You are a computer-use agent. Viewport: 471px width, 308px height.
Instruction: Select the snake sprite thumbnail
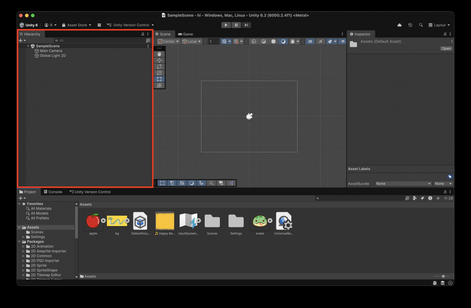click(x=260, y=221)
